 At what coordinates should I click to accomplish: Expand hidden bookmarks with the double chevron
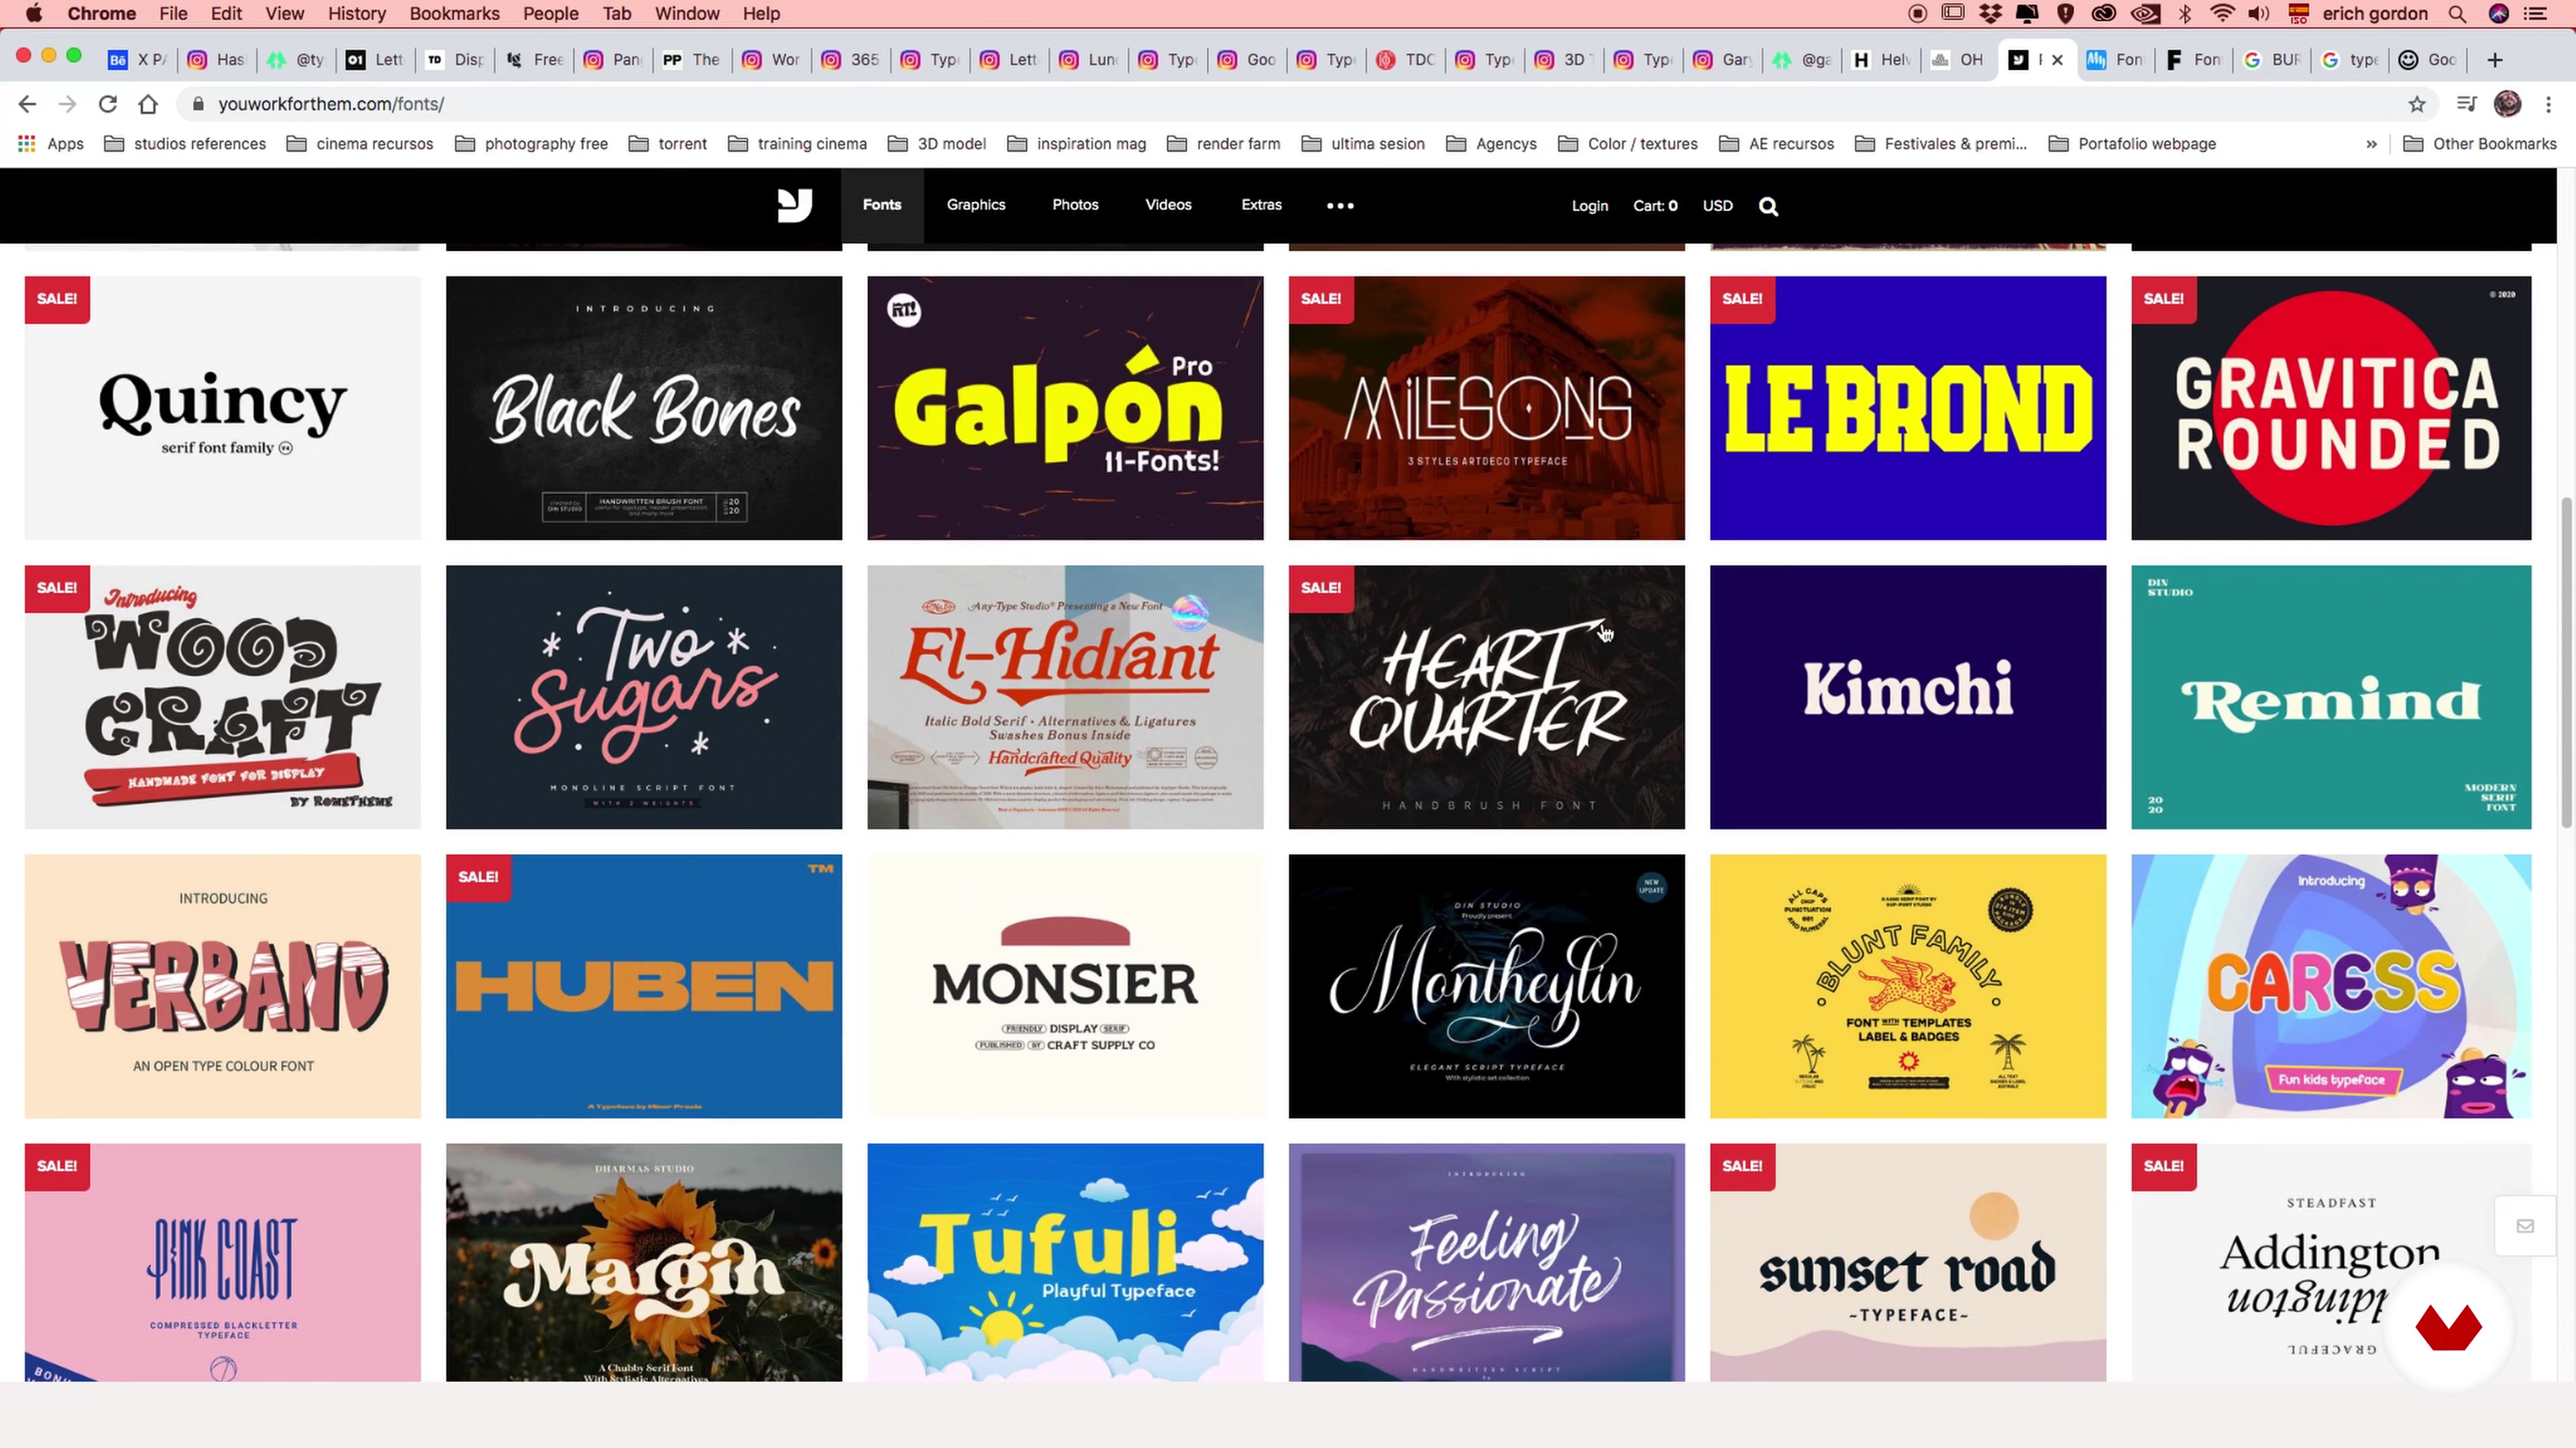[2371, 144]
